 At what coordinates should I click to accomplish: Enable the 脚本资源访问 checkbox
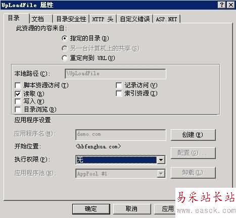18,85
